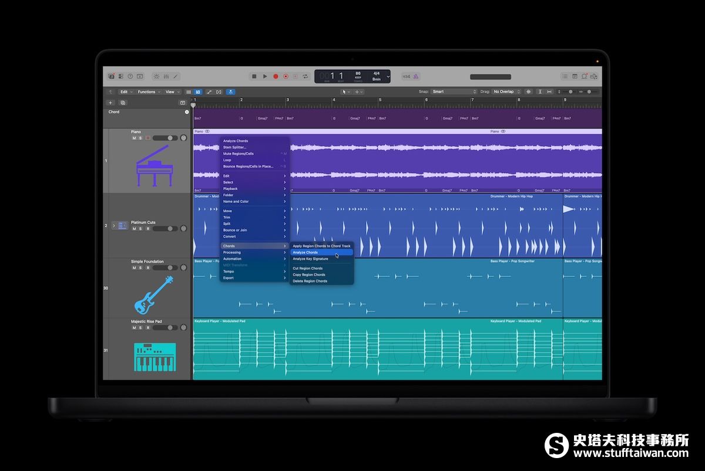Viewport: 705px width, 471px height.
Task: Open the Drag No Overlap dropdown
Action: tap(506, 92)
